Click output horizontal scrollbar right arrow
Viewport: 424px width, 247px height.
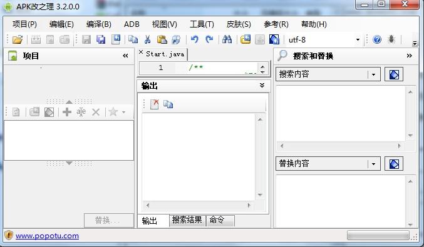click(x=249, y=206)
